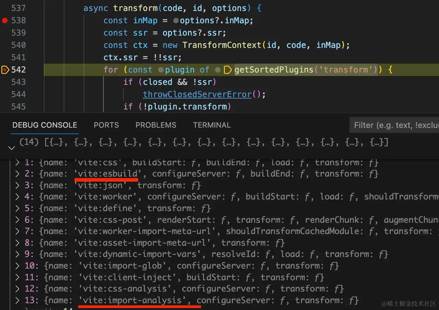Click line number 539 in the gutter
The image size is (439, 310).
[x=18, y=33]
